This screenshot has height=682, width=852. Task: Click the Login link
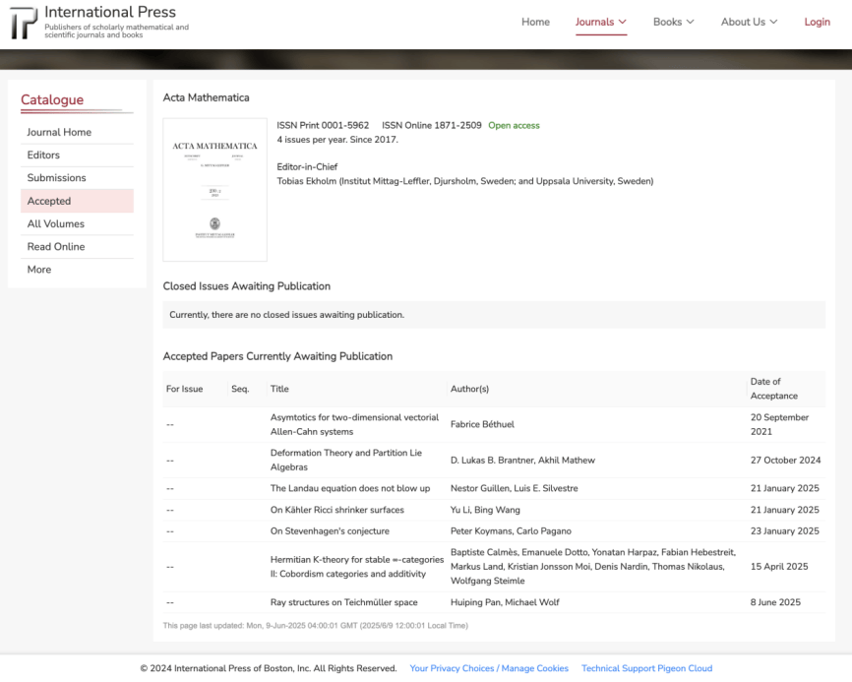pos(817,22)
